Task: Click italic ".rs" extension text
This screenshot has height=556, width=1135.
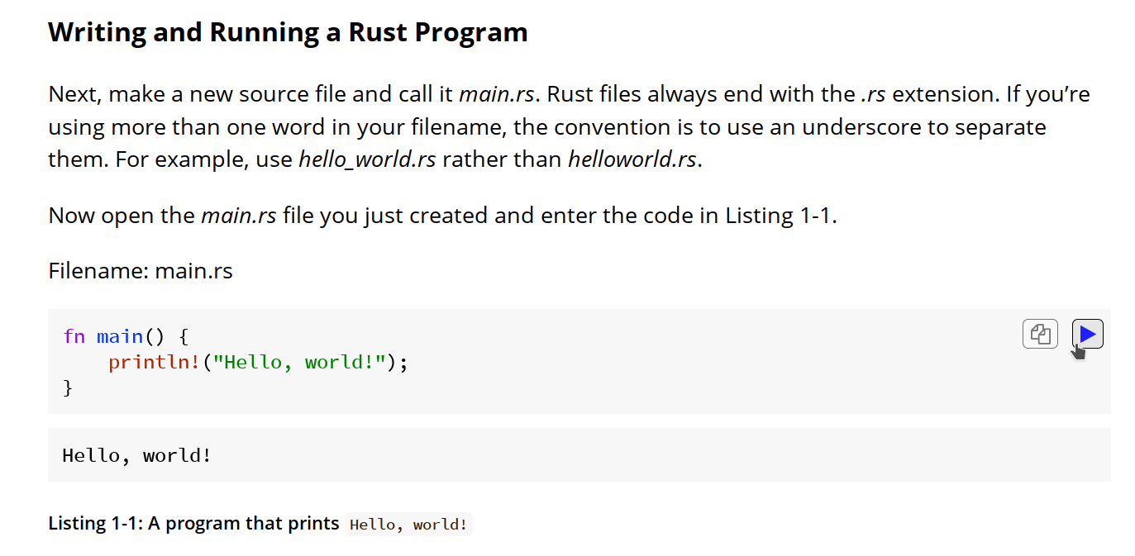Action: pos(872,94)
